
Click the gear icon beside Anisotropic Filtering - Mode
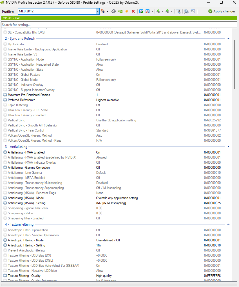click(x=5, y=240)
